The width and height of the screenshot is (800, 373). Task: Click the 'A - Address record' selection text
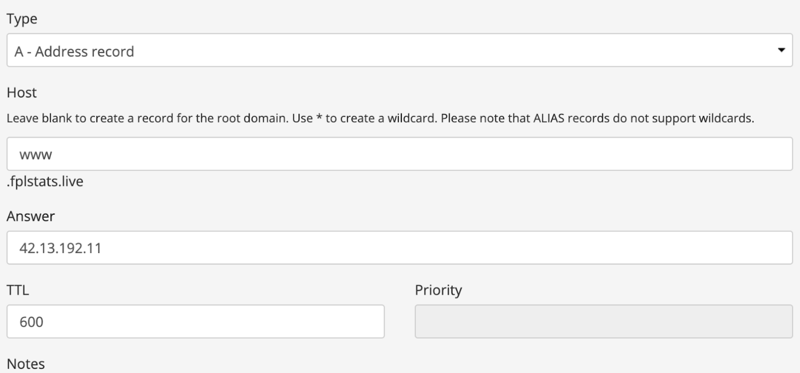pos(74,51)
